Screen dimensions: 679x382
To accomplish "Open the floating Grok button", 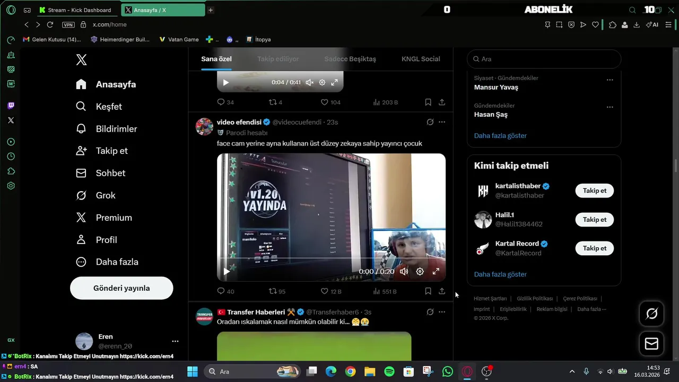I will [651, 314].
